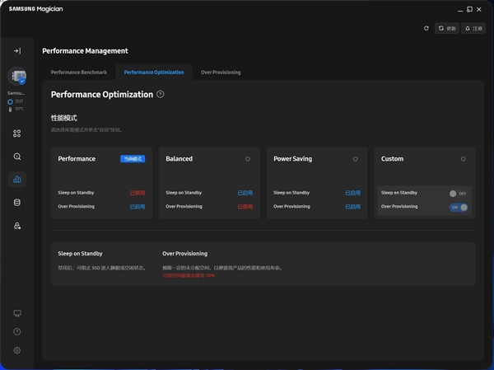494x370 pixels.
Task: Click the Balanced card title
Action: point(179,159)
